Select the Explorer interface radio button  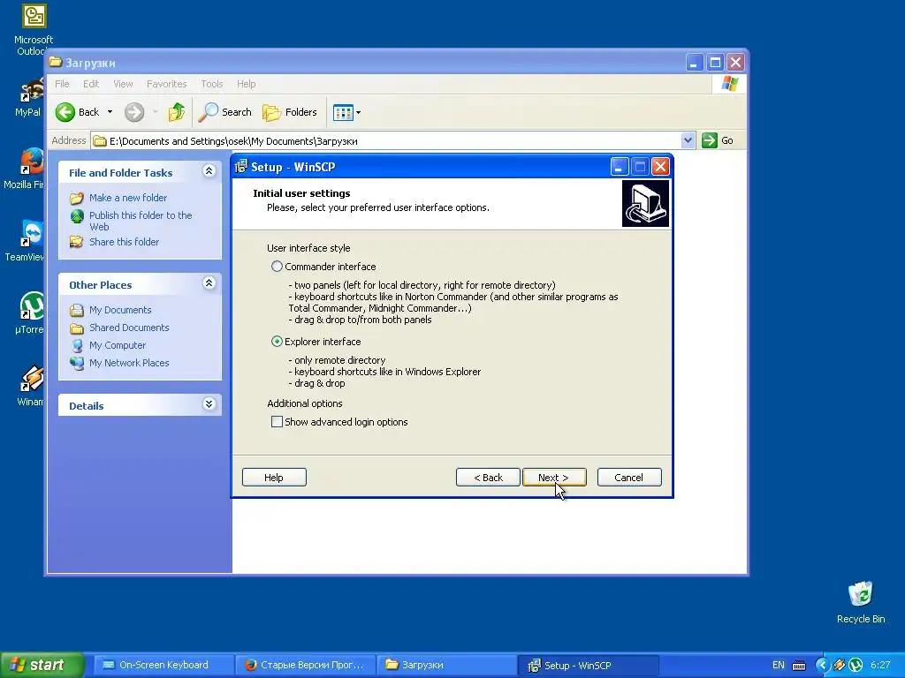click(x=277, y=342)
